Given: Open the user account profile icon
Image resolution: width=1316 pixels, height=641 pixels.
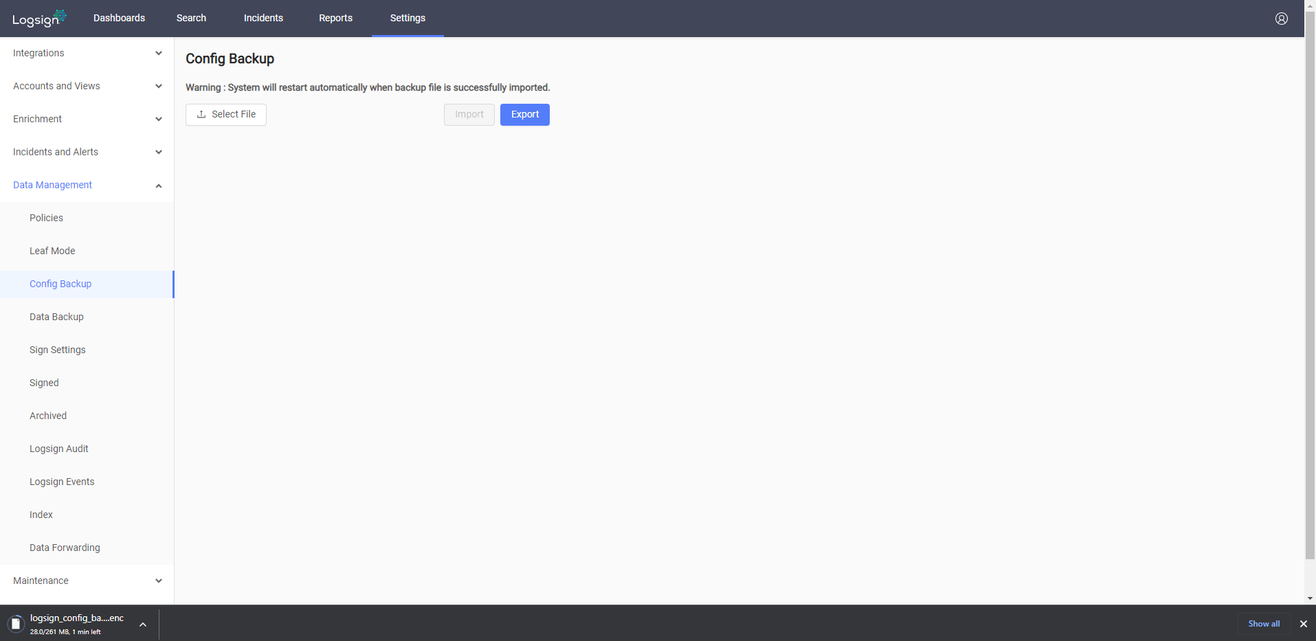Looking at the screenshot, I should click(x=1281, y=19).
